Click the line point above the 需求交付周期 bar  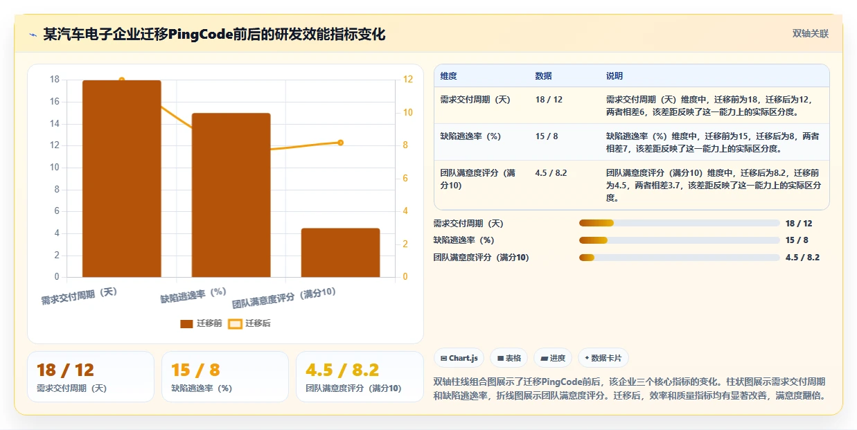tap(122, 80)
